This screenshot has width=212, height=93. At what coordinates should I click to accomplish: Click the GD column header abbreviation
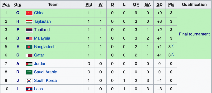point(159,4)
